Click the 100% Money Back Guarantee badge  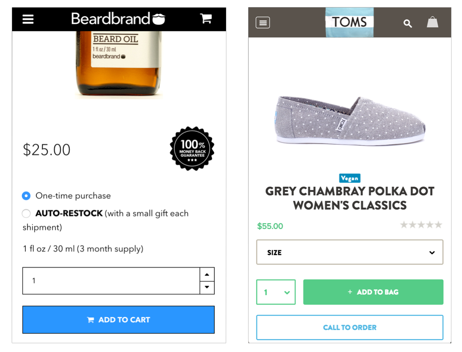[x=192, y=149]
